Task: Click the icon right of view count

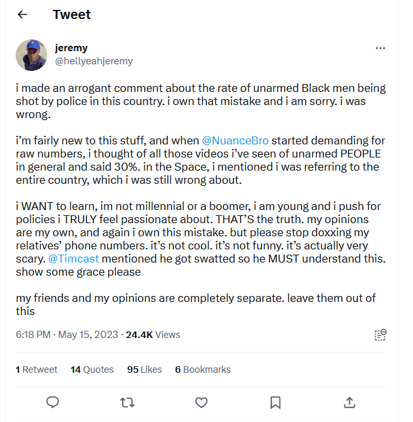Action: click(380, 335)
